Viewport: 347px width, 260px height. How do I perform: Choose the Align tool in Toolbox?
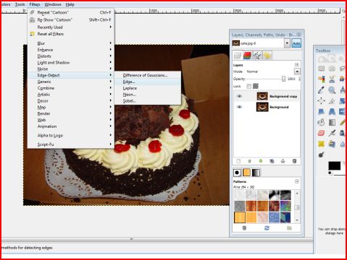coord(321,101)
